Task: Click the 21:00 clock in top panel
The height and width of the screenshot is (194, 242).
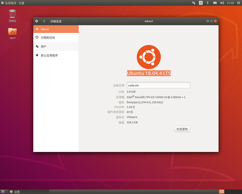Action: 231,3
